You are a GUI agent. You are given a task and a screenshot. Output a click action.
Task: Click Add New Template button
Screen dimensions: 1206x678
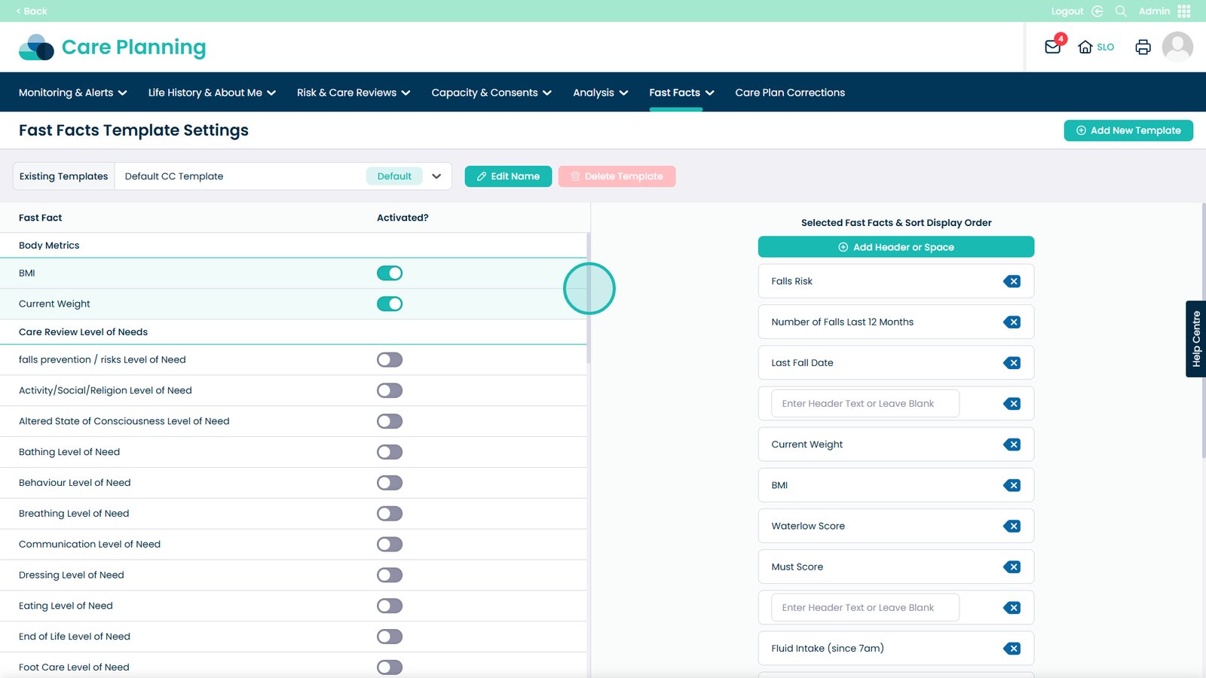pos(1128,130)
